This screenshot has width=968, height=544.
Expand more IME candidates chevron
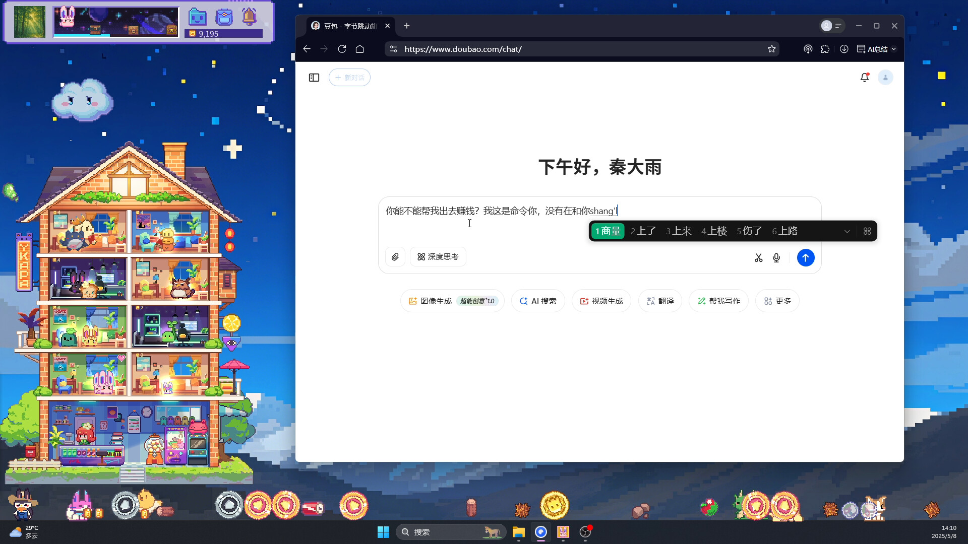(847, 231)
